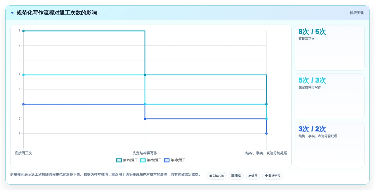375x190 pixels.
Task: Click the 第3轮返工 final point at value 1
Action: [266, 133]
